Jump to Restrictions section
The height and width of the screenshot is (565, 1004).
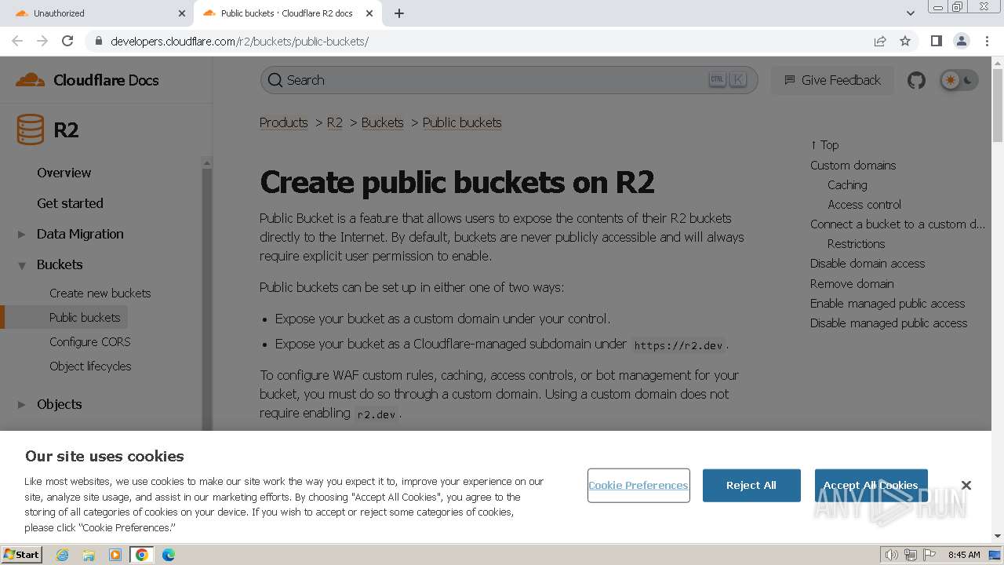pyautogui.click(x=856, y=243)
